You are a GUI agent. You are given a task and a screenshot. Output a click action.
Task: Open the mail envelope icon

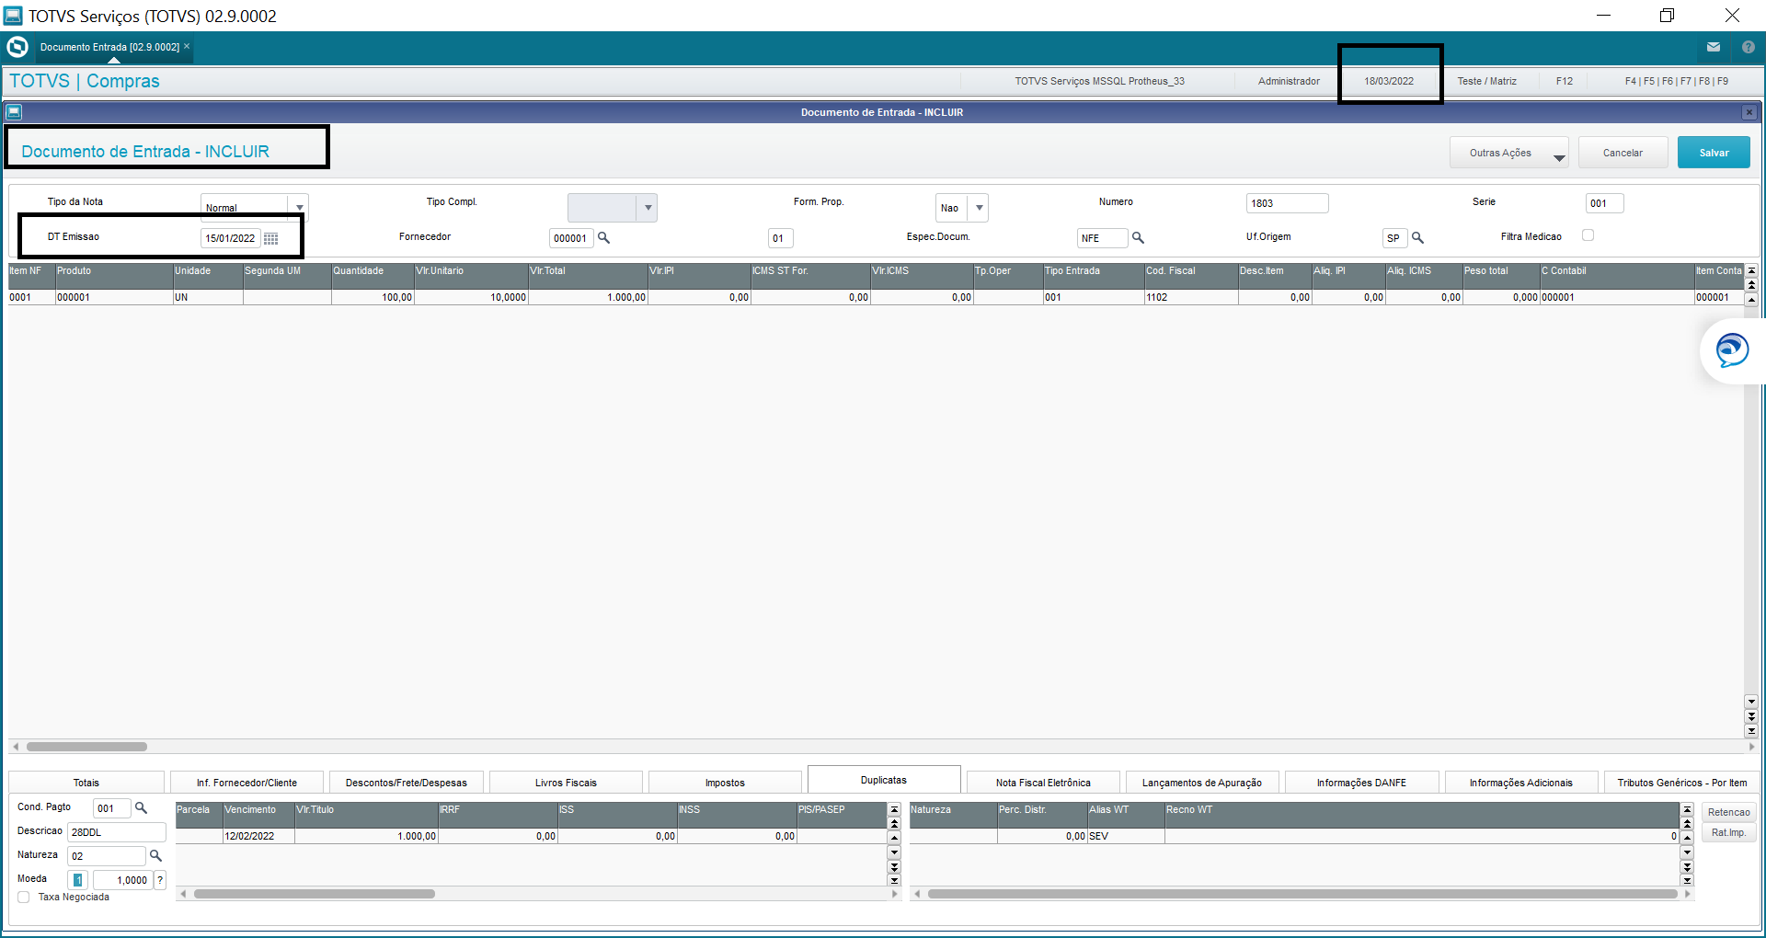pyautogui.click(x=1714, y=47)
